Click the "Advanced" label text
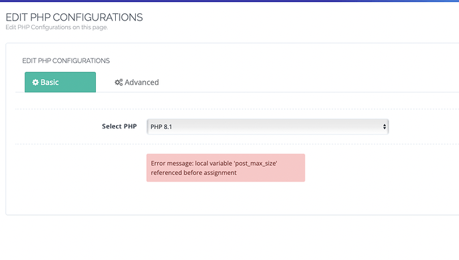Image resolution: width=459 pixels, height=260 pixels. pos(142,82)
